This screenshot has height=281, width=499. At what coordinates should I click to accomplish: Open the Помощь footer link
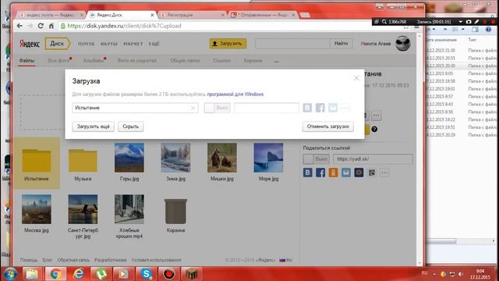29,260
